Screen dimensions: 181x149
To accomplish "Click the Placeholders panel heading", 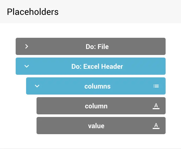I will pyautogui.click(x=33, y=12).
